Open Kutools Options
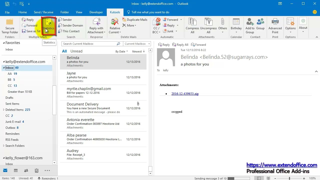 [290, 26]
